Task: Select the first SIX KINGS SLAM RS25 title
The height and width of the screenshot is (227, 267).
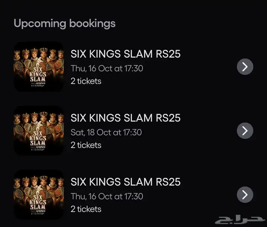Action: pos(125,54)
